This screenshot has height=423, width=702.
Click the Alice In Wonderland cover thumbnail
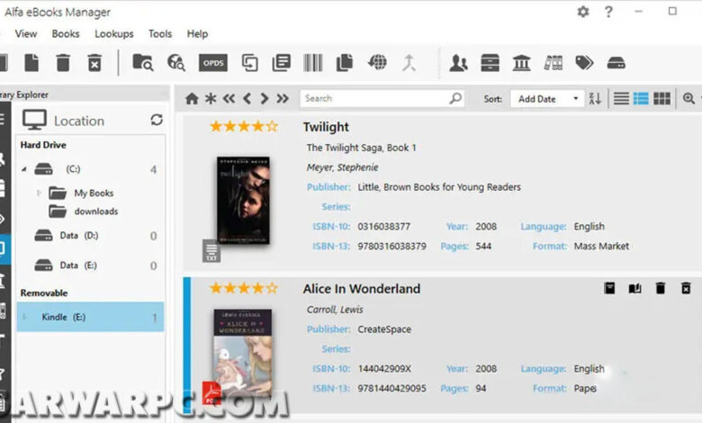(x=242, y=353)
